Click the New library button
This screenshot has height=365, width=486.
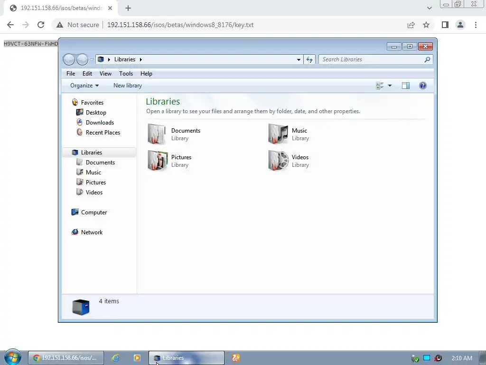pyautogui.click(x=127, y=86)
